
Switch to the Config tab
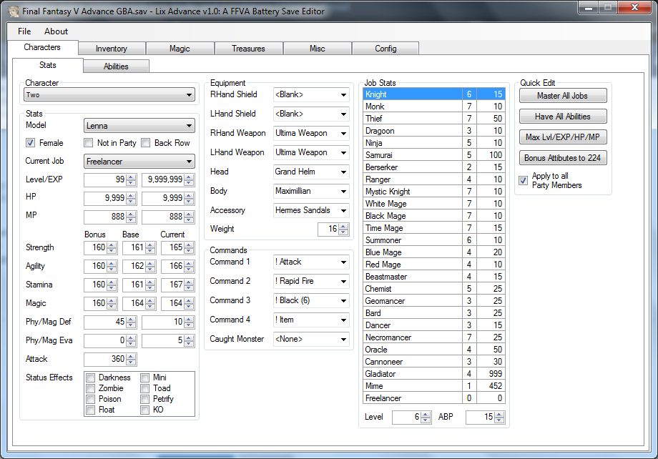[386, 49]
